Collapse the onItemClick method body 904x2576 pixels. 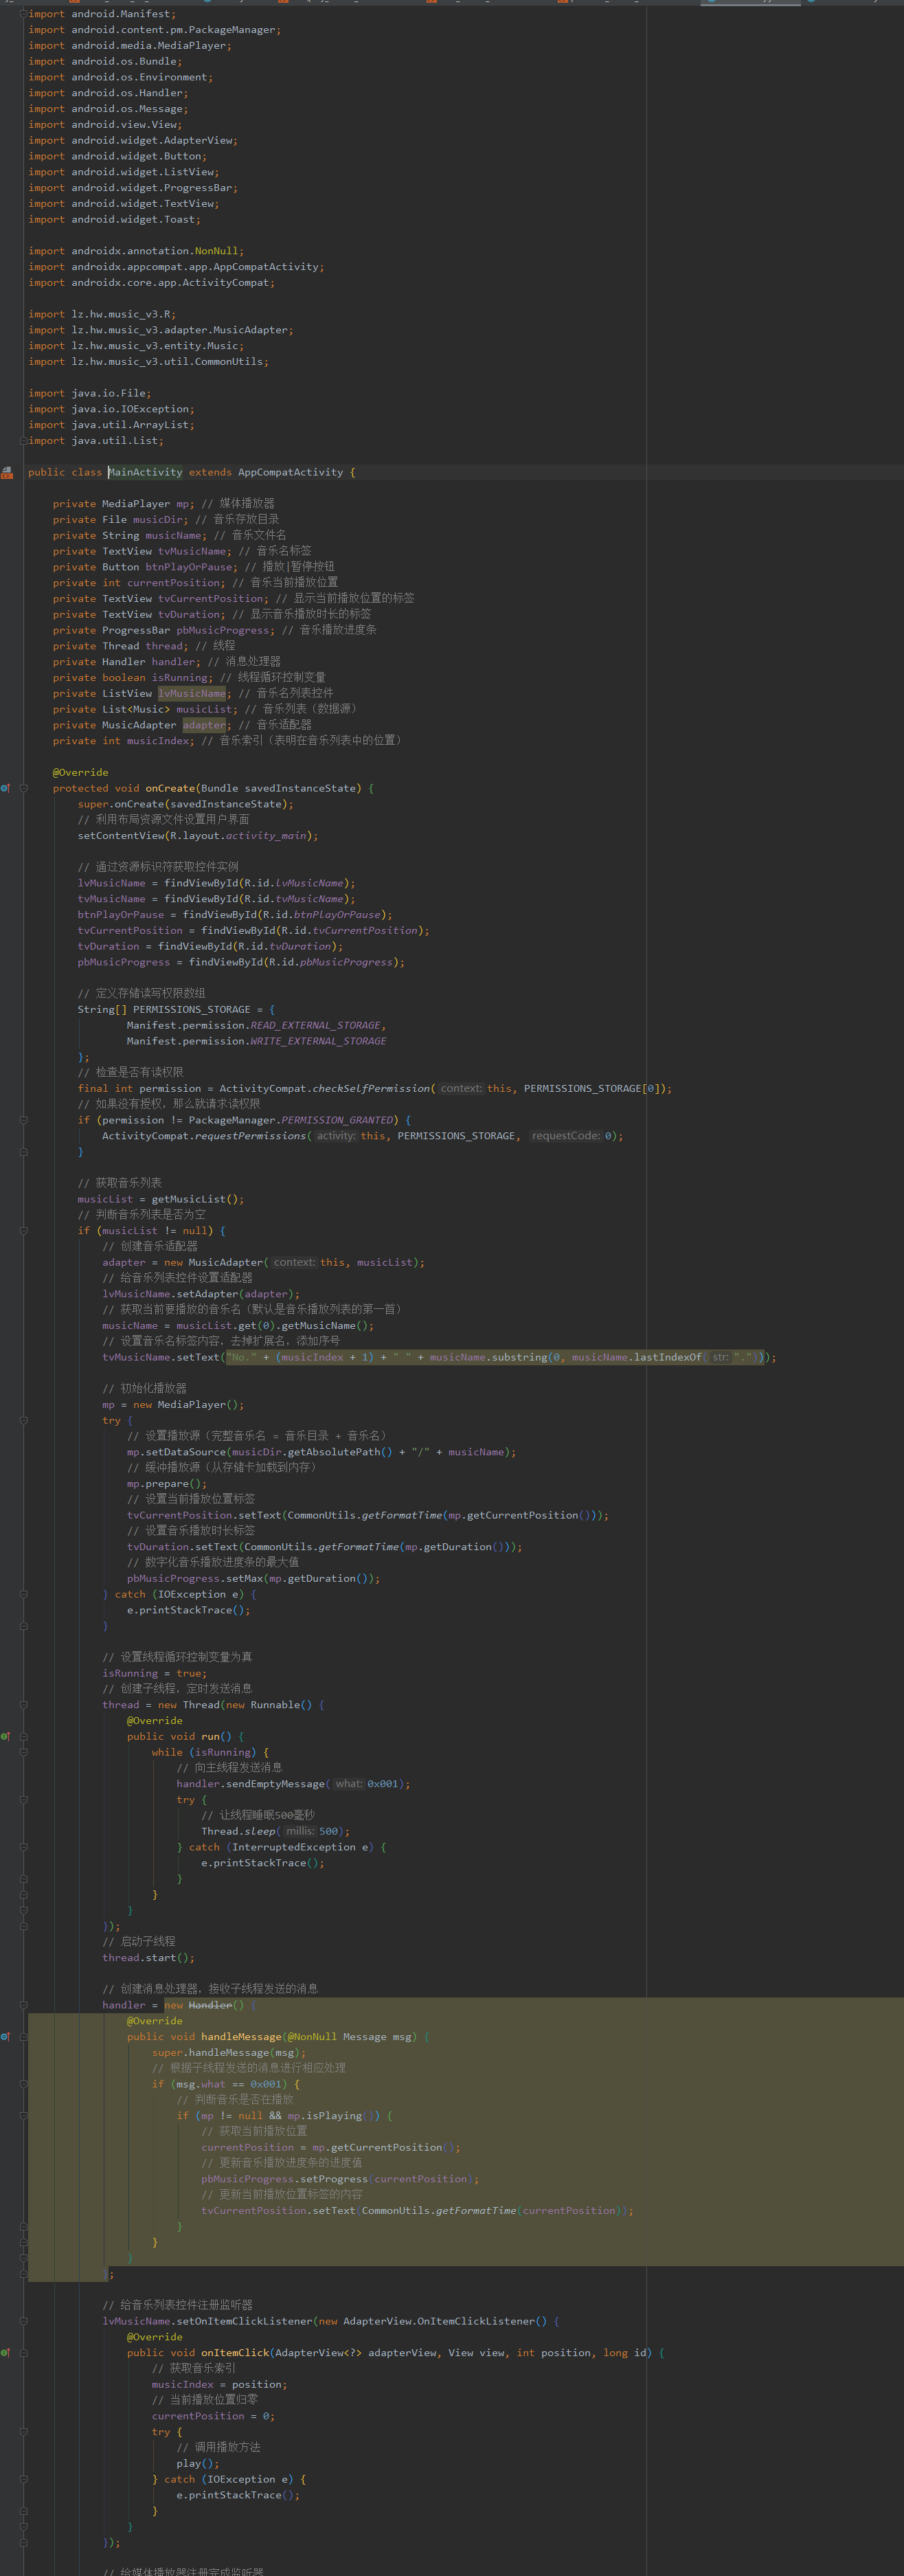coord(23,2352)
